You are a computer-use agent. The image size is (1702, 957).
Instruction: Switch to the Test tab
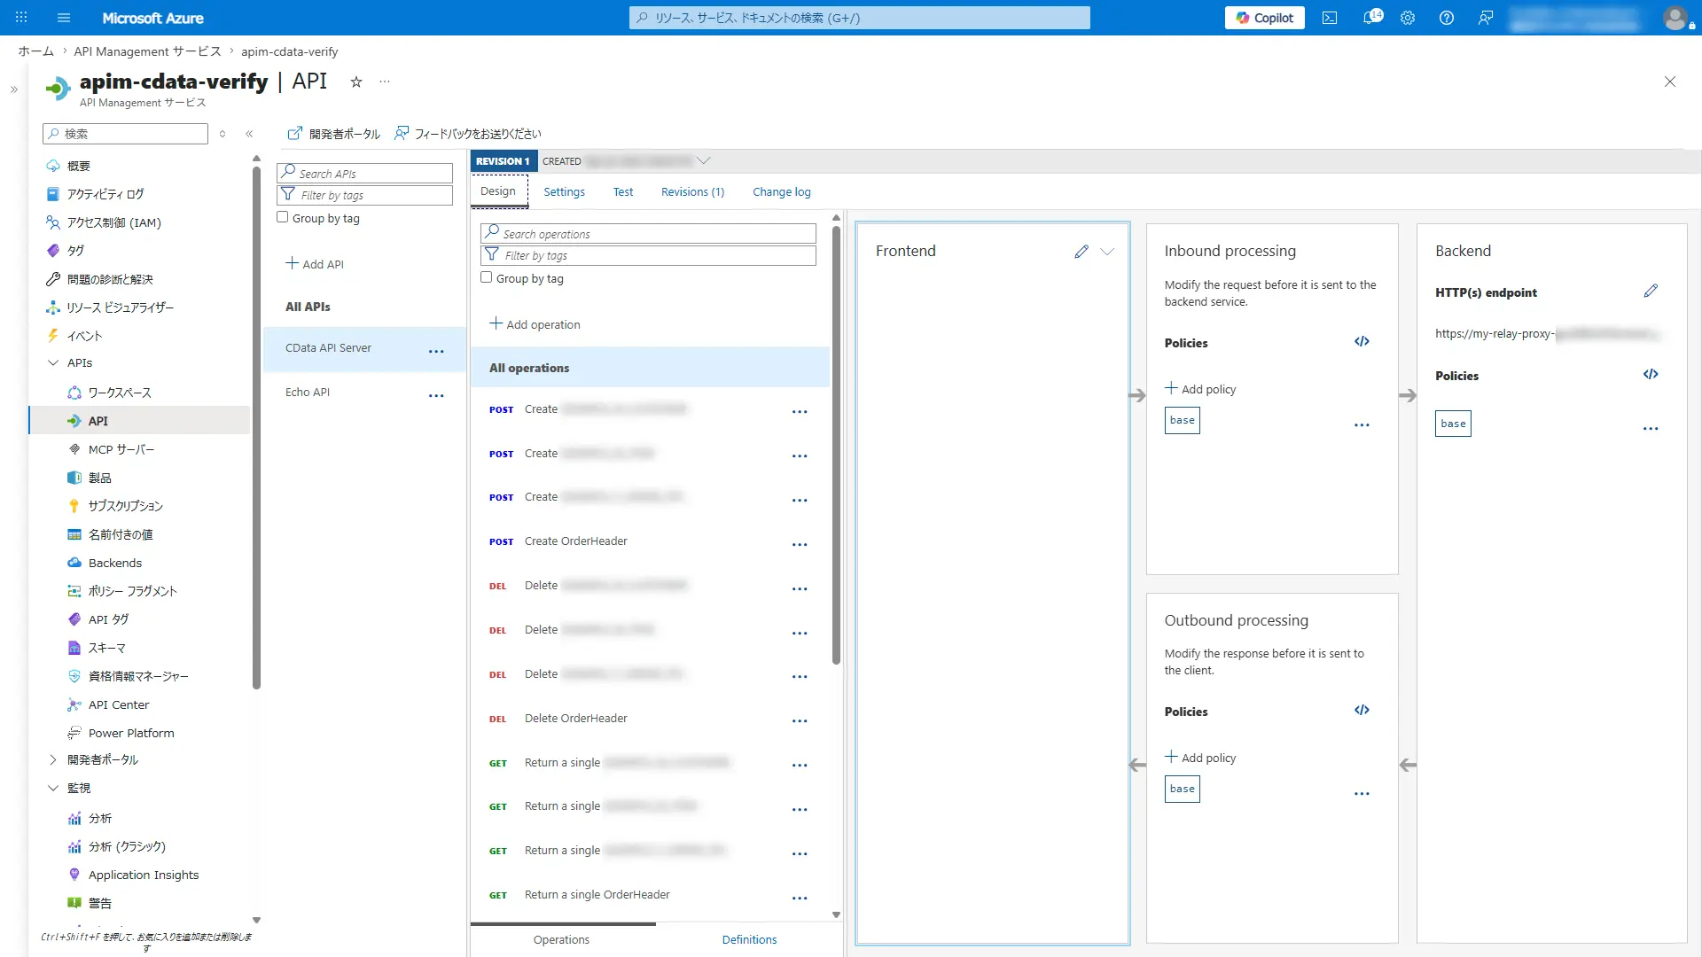click(623, 192)
